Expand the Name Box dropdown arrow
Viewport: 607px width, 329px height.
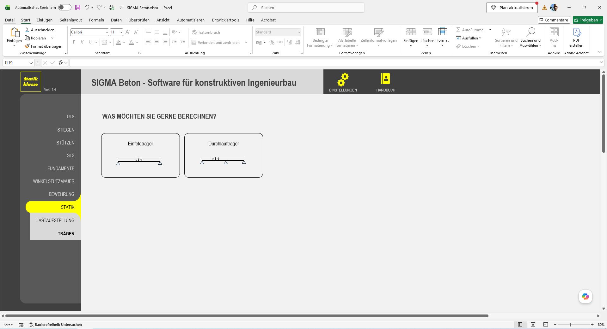click(31, 63)
